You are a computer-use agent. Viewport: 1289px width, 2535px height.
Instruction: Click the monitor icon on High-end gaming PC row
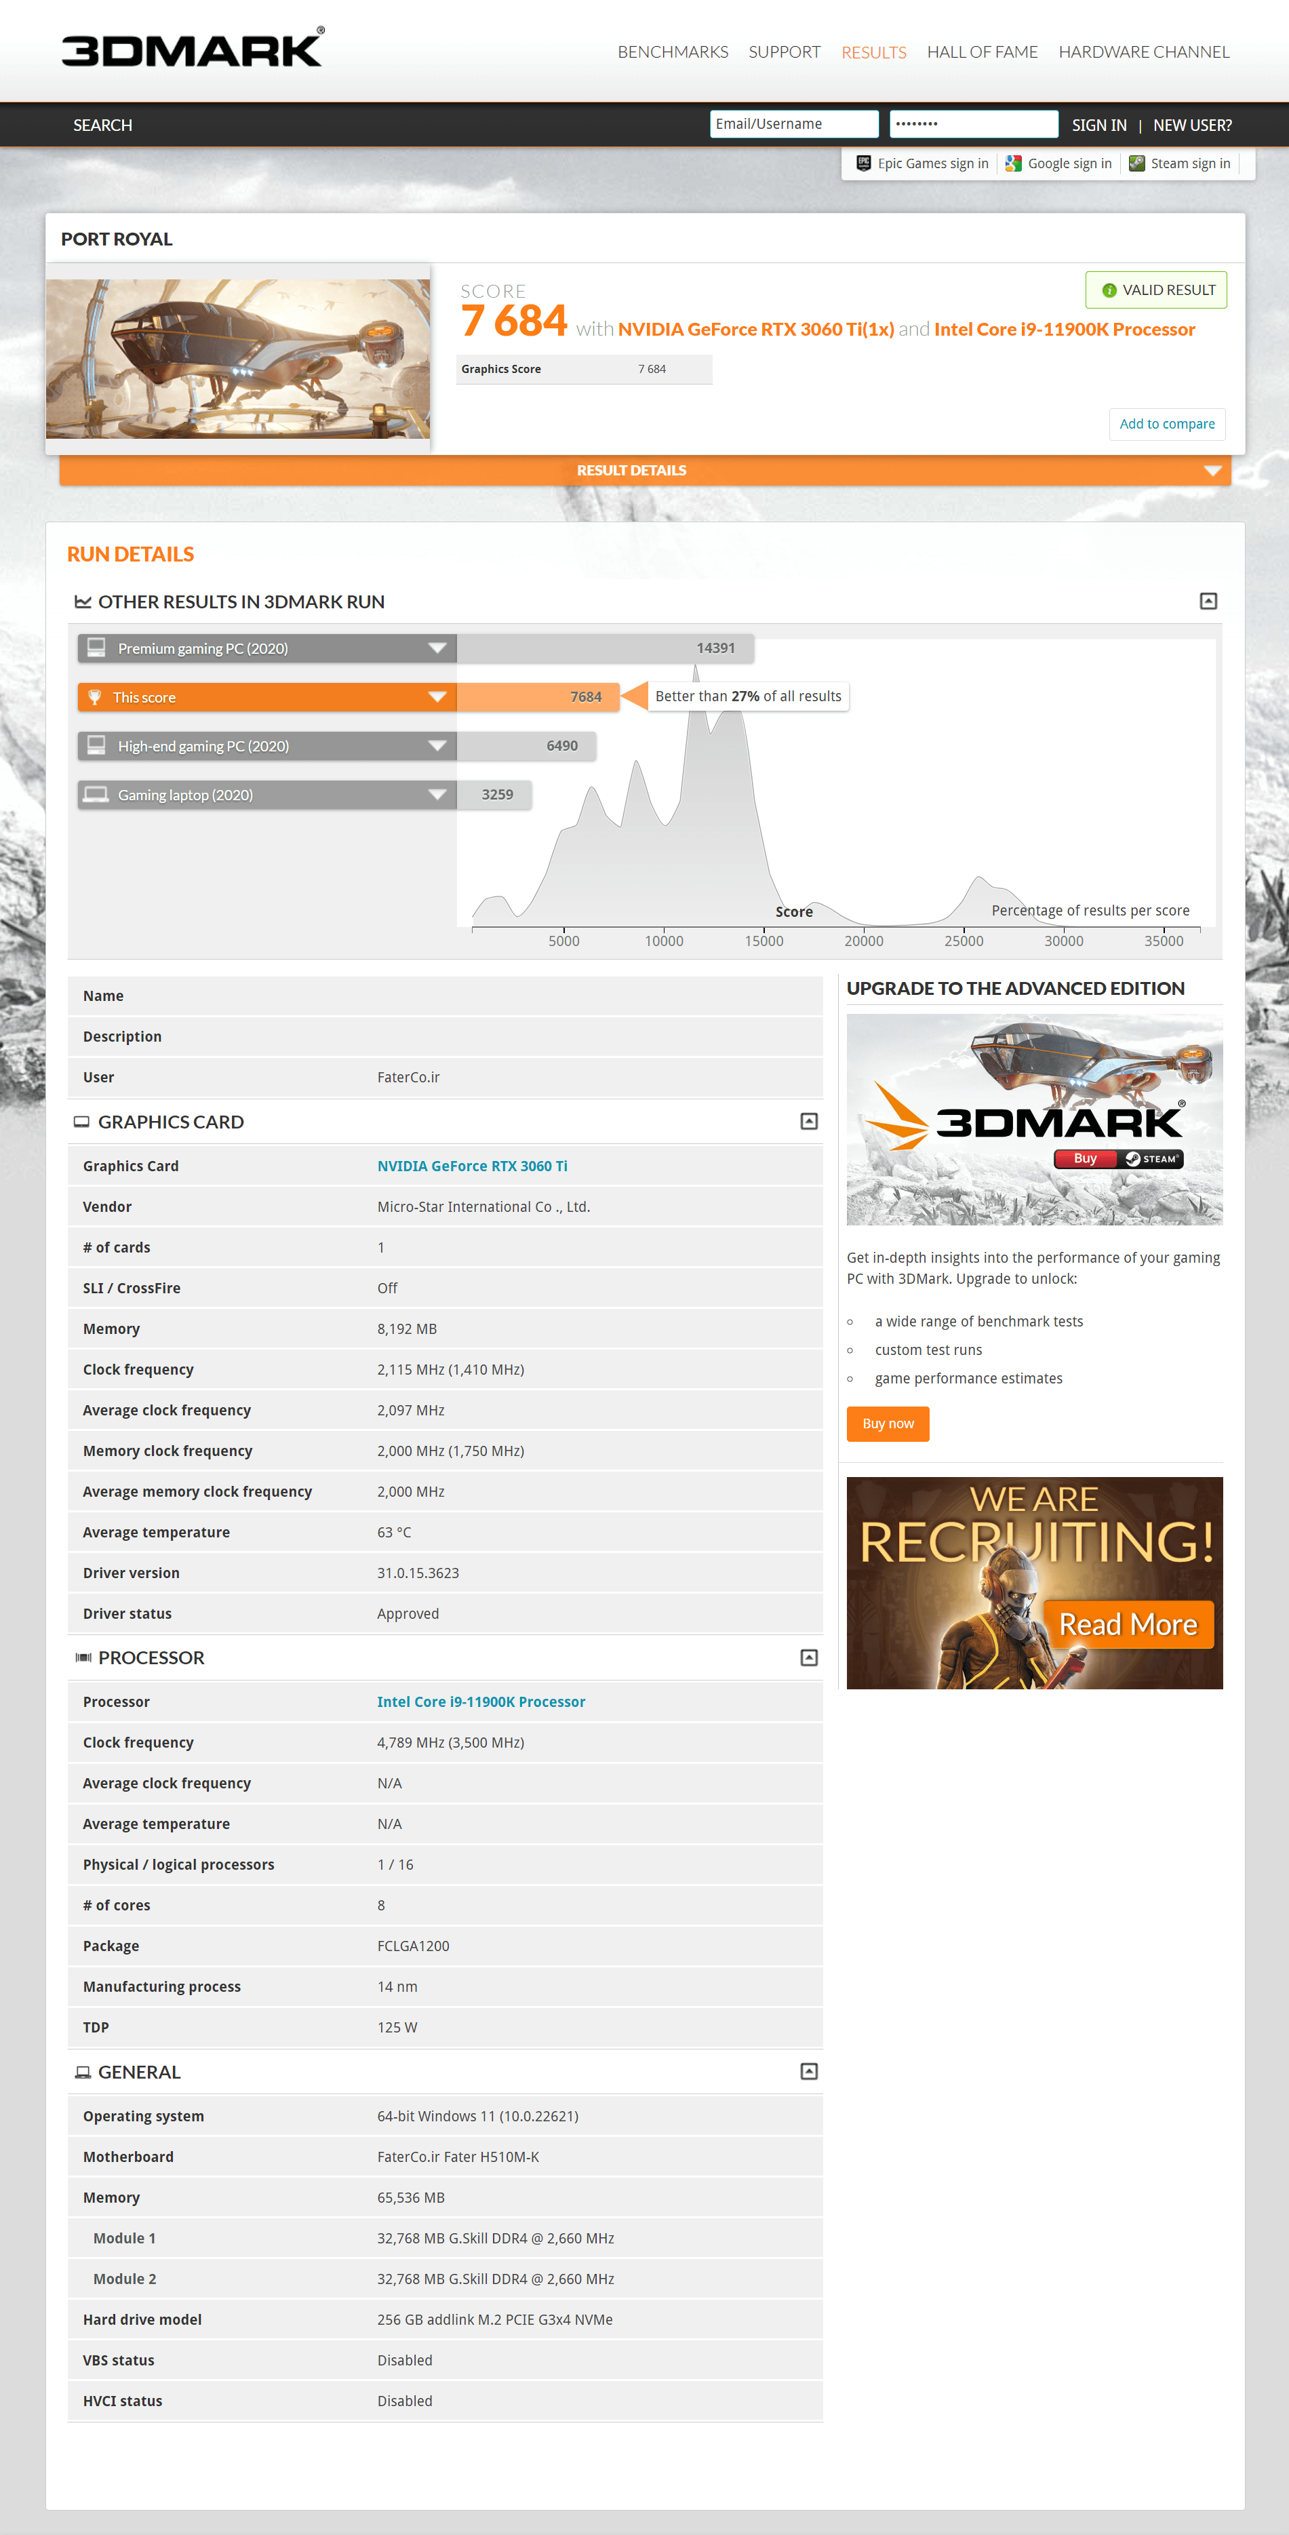pos(96,745)
